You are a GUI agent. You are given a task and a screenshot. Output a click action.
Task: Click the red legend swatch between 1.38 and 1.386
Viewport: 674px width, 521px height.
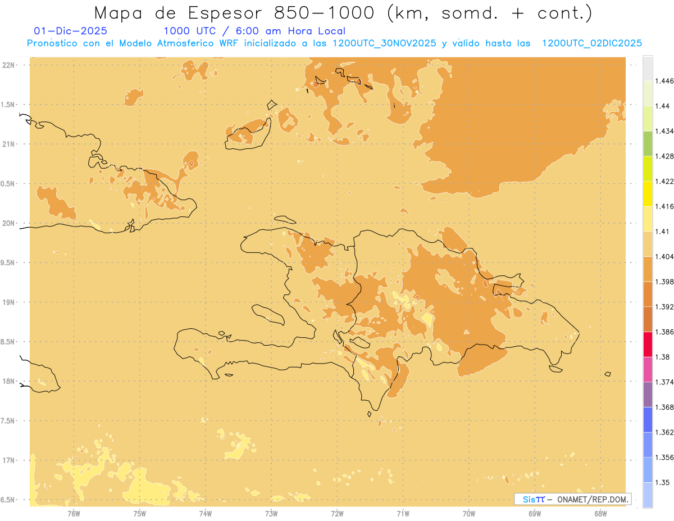click(x=648, y=345)
